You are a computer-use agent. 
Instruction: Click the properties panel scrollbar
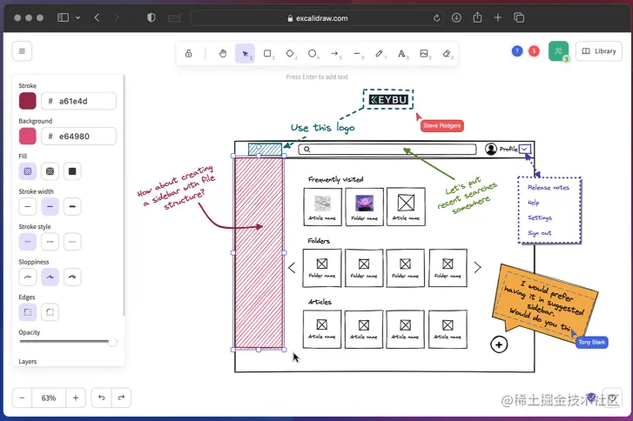(x=124, y=196)
